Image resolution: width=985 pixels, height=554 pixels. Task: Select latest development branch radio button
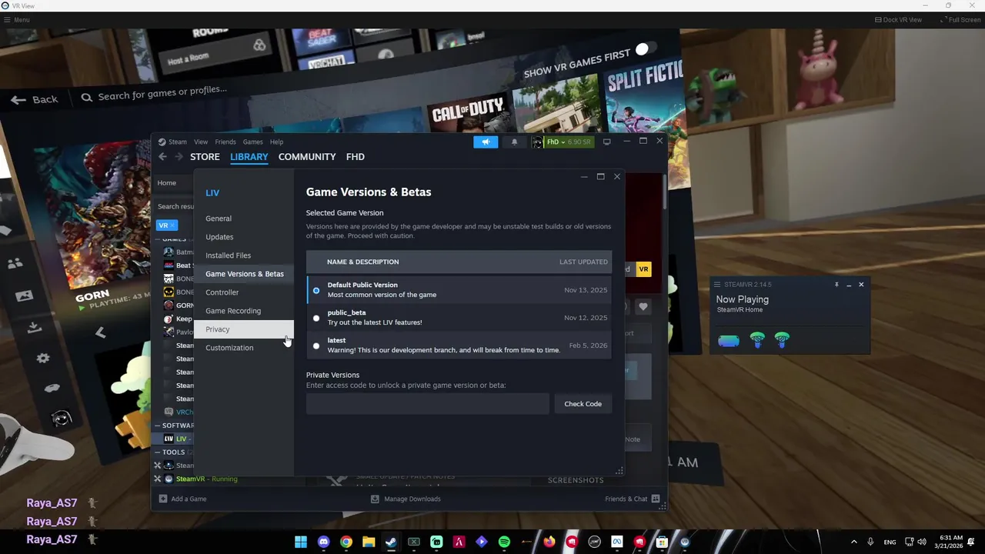(316, 345)
